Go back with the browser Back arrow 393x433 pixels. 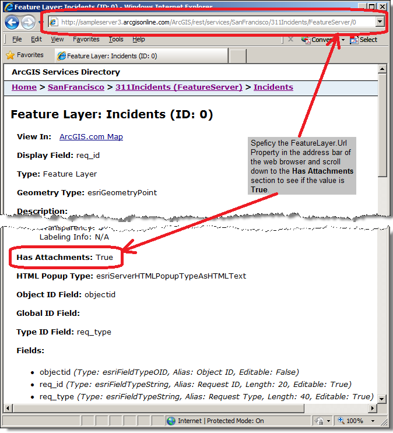(12, 22)
